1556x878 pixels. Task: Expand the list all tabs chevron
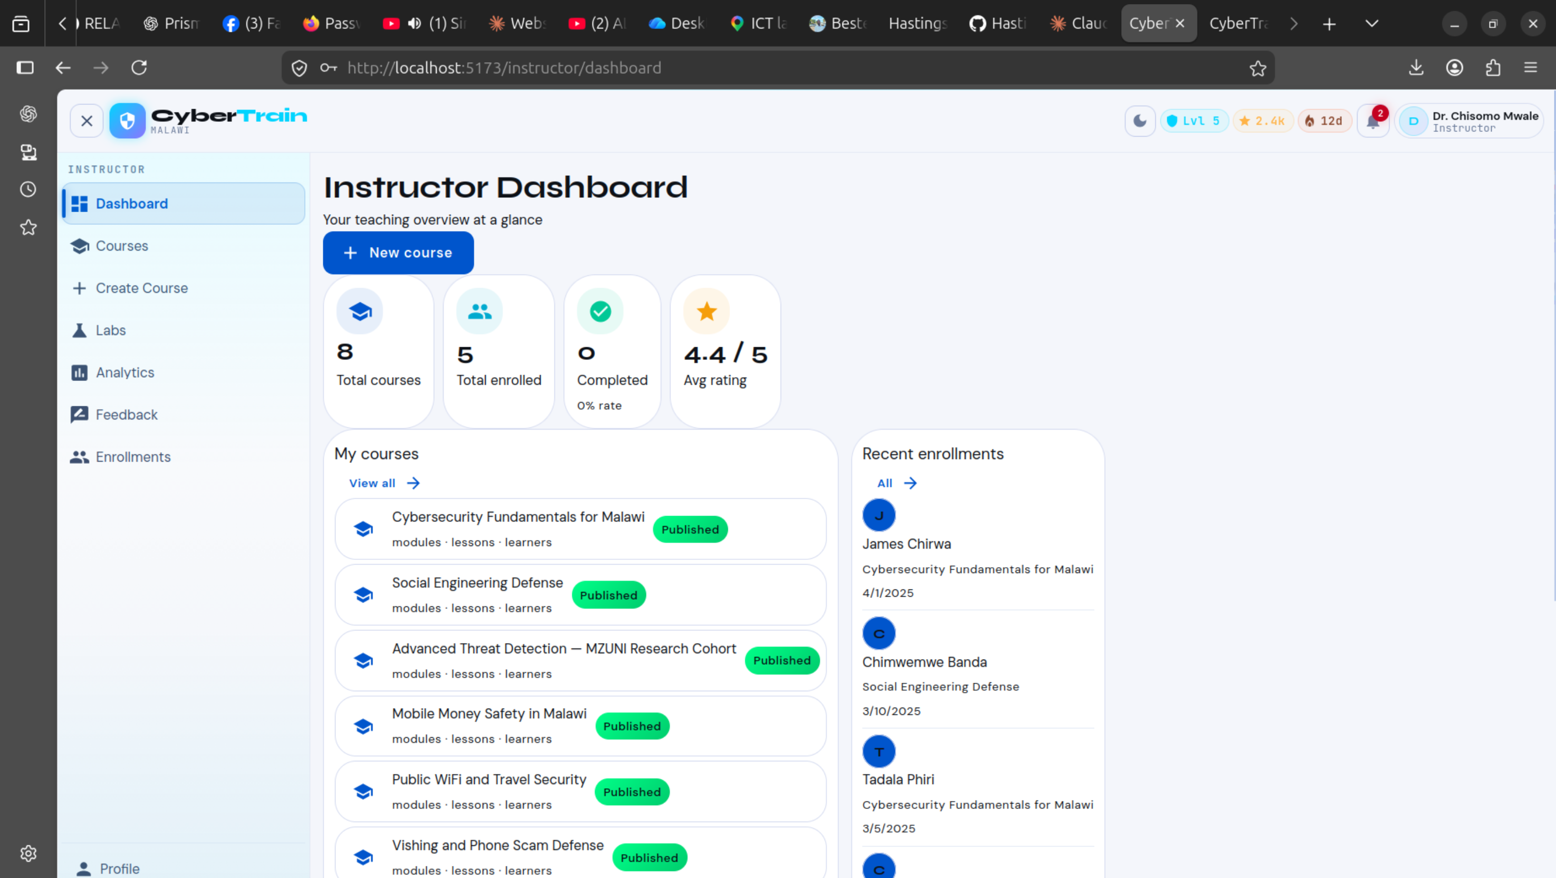click(x=1372, y=24)
